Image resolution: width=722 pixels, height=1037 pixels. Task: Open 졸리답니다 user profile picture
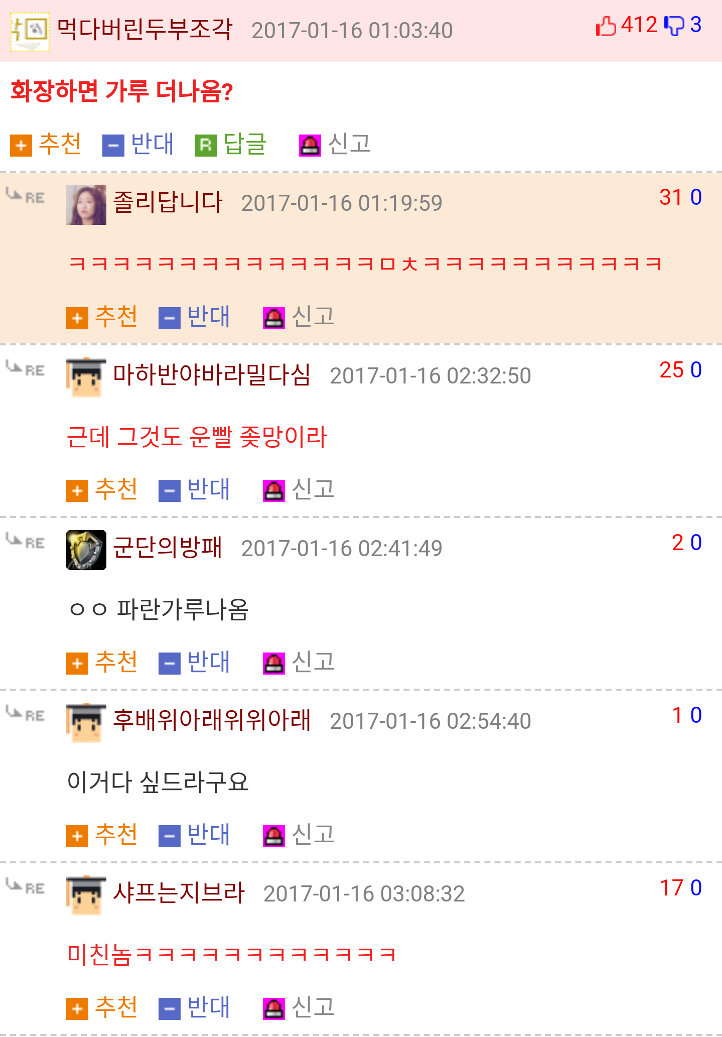86,205
